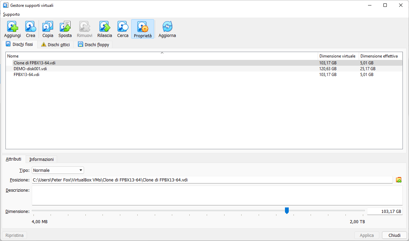Viewport: 409px width, 241px height.
Task: Select the Clone di FPBX13-64.vdi row
Action: click(x=204, y=63)
